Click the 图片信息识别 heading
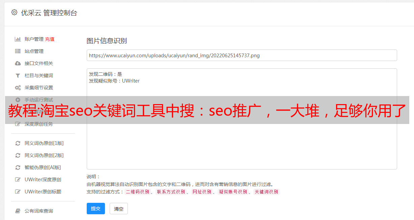 [x=107, y=41]
